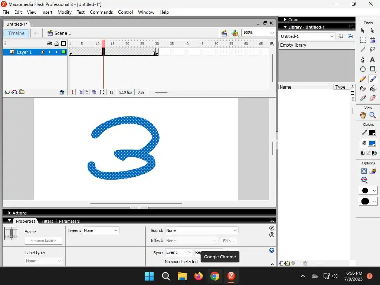Toggle Onion Skin button
This screenshot has height=285, width=380.
[x=81, y=92]
